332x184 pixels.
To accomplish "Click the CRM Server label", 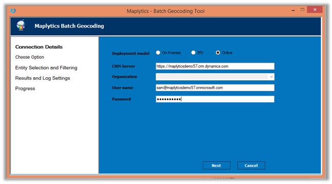I will pos(124,66).
